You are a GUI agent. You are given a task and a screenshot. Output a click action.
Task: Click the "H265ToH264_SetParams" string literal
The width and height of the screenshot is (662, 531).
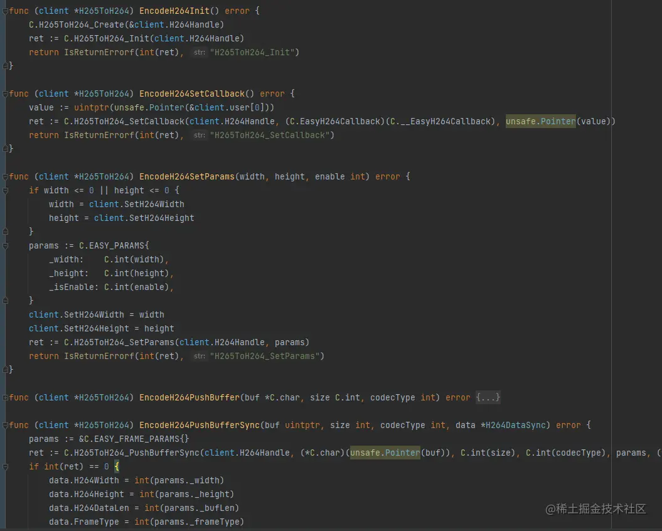264,356
